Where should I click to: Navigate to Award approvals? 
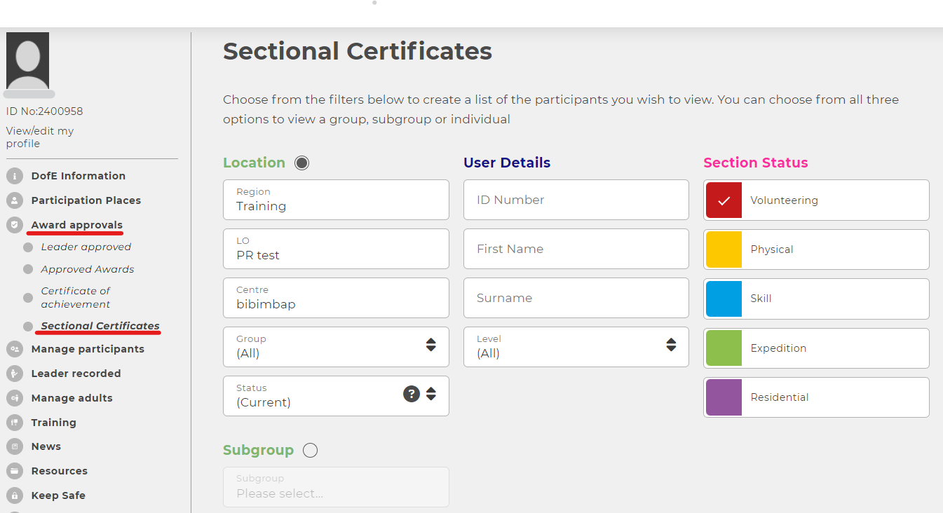point(75,224)
